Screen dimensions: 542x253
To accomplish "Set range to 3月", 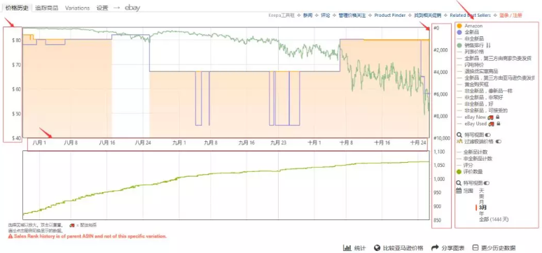I will [483, 208].
